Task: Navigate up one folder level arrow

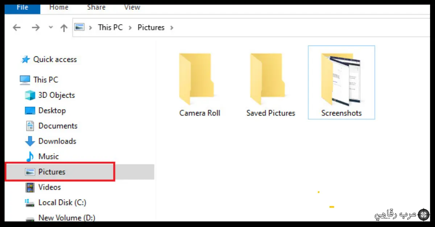Action: click(x=64, y=27)
